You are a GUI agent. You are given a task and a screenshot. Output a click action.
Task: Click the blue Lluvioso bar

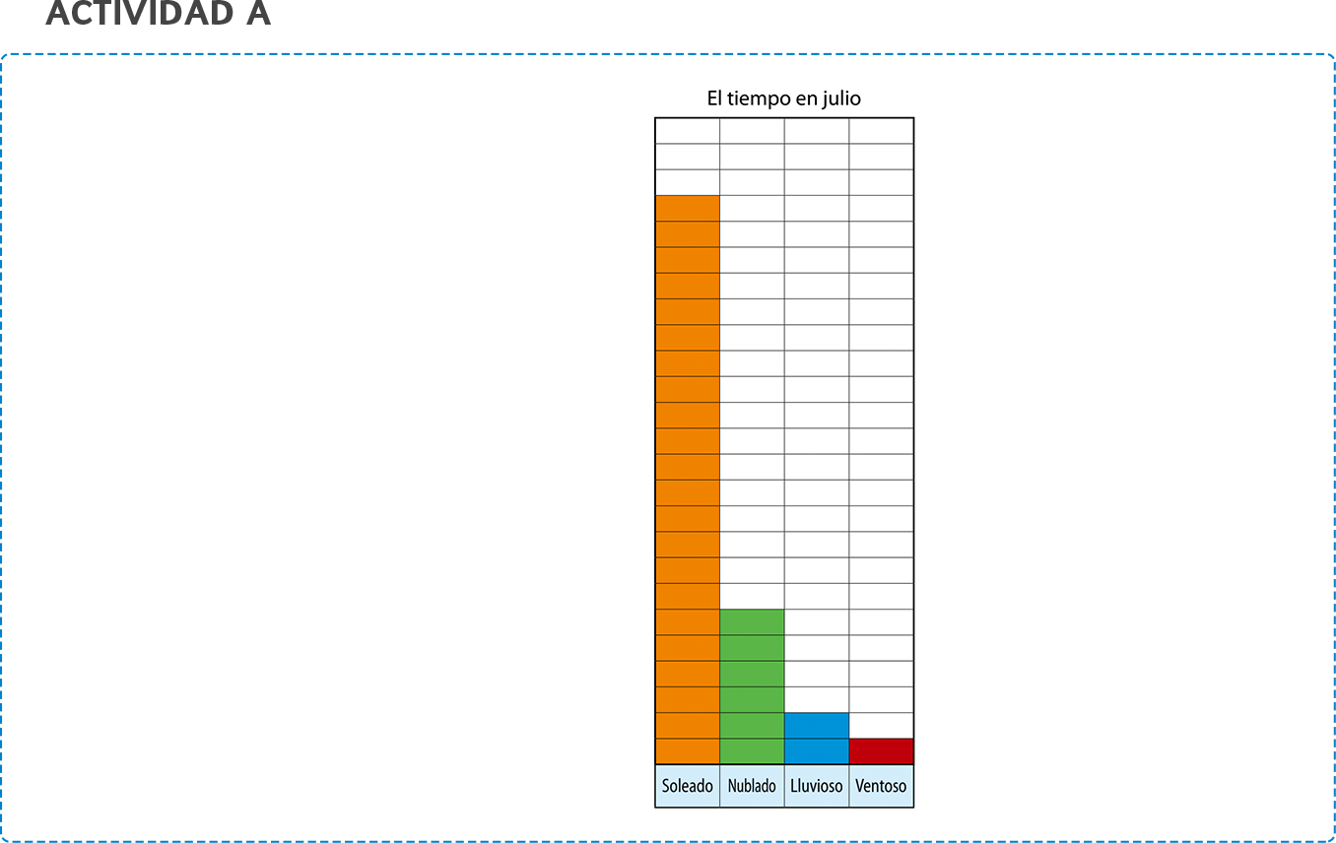(x=817, y=739)
